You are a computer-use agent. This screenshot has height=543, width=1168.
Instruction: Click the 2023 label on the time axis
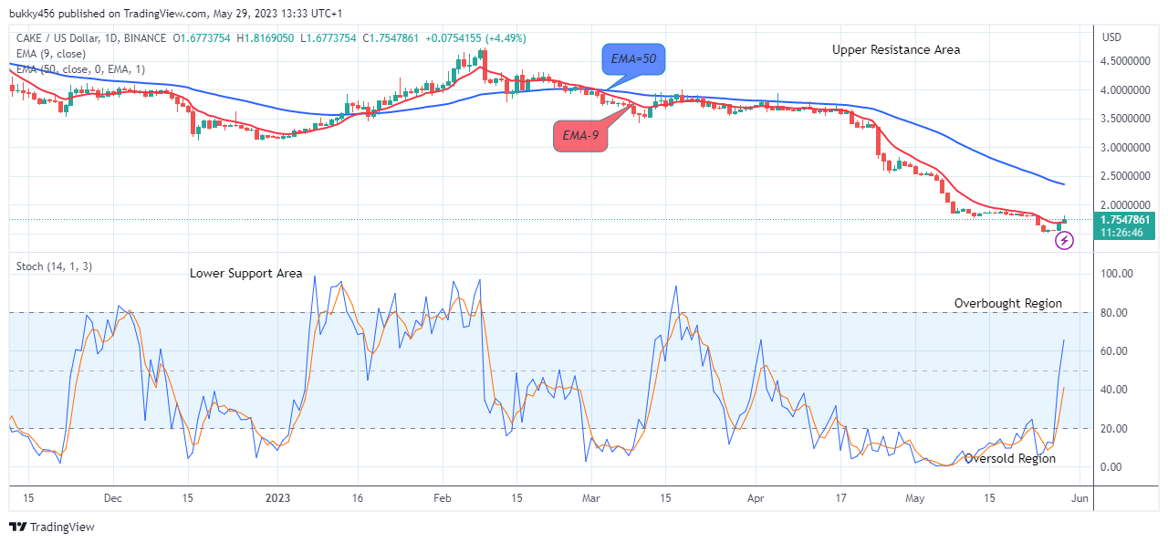[277, 498]
